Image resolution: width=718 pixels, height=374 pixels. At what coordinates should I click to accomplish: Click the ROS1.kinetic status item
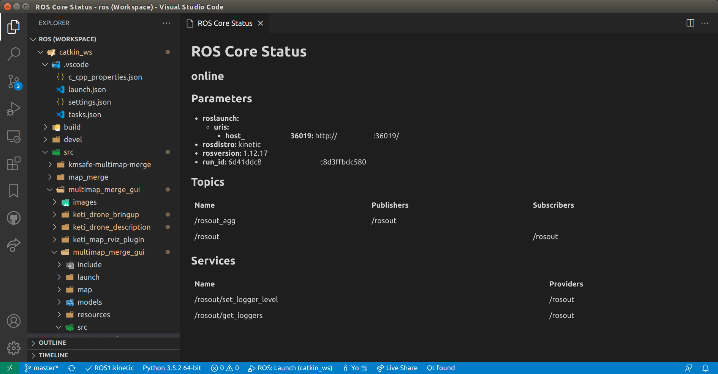pos(110,368)
